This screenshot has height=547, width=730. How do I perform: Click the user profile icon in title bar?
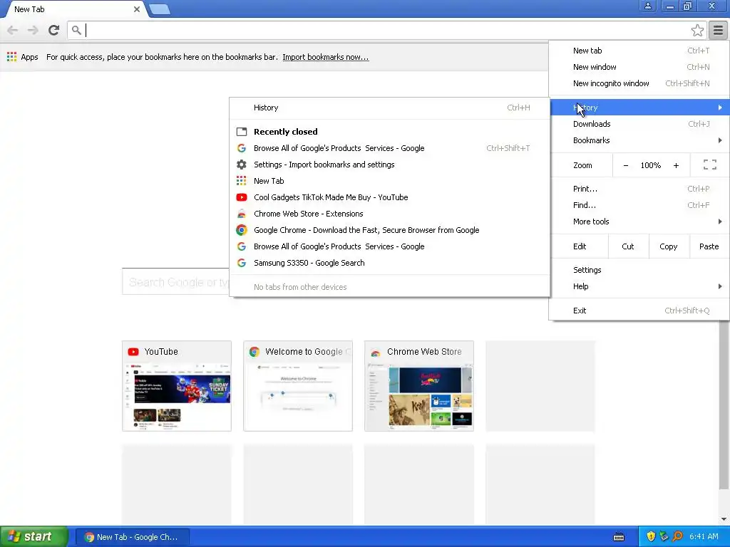(x=647, y=6)
